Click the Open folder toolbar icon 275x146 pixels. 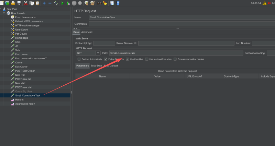13,3
